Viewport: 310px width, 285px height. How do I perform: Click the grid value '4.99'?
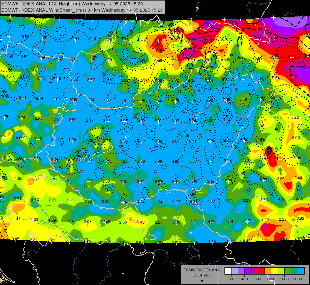[x=175, y=161]
